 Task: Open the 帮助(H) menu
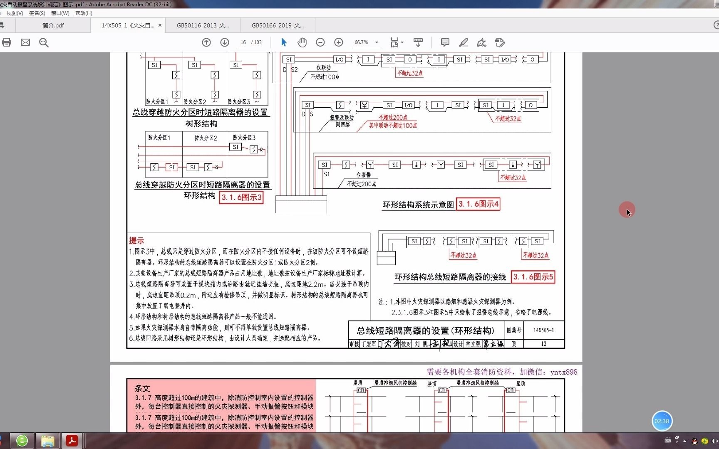point(84,13)
